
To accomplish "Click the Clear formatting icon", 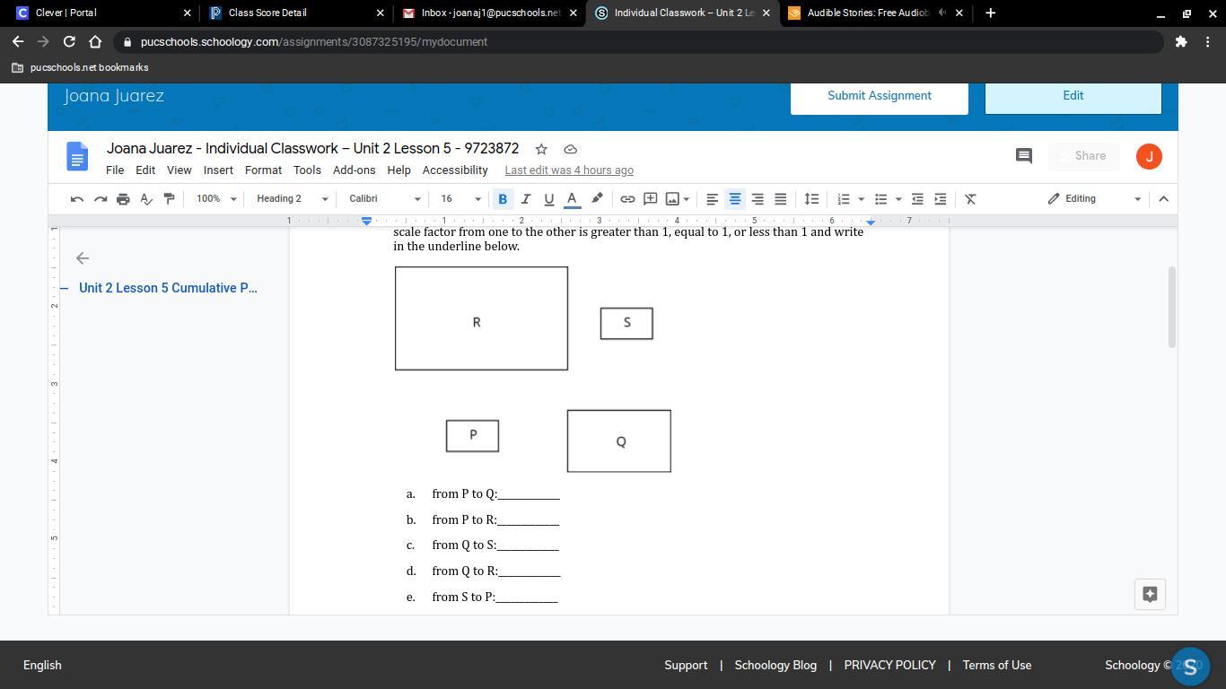I will pos(970,199).
